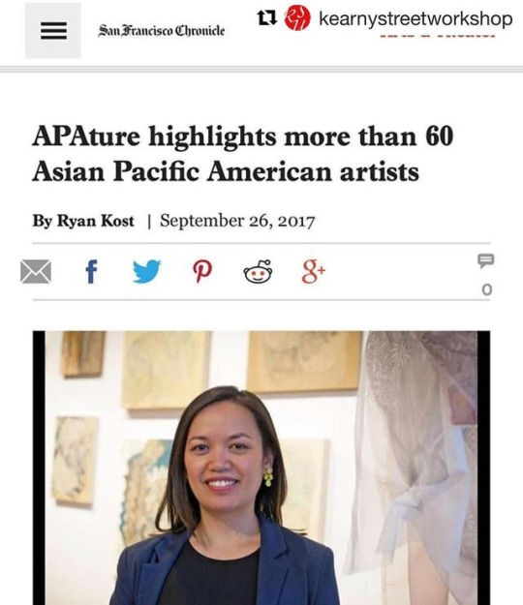Viewport: 523px width, 605px height.
Task: Click the partially hidden red text under username
Action: pos(438,36)
